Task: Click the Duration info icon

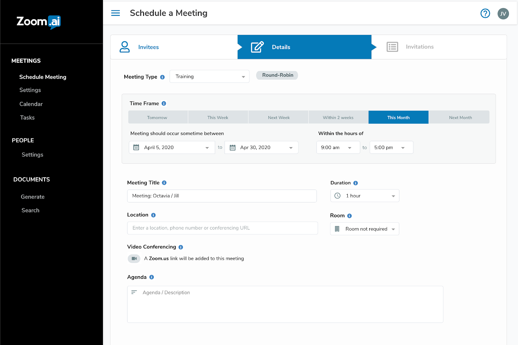Action: (355, 183)
